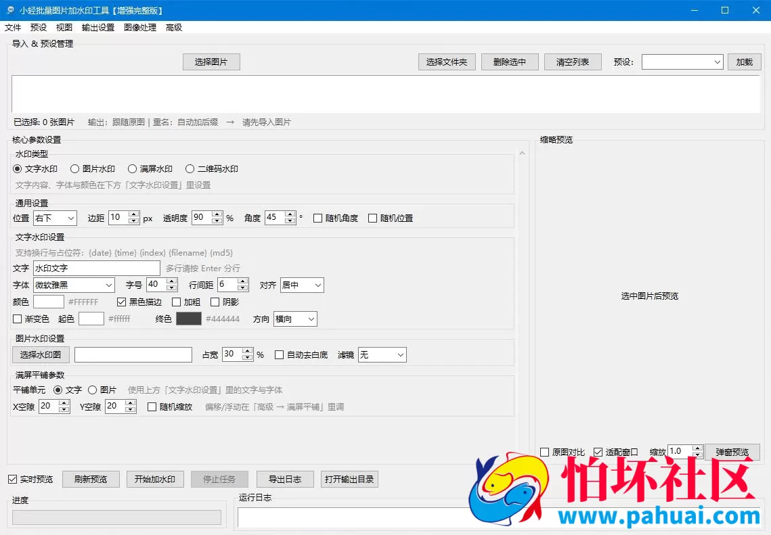The height and width of the screenshot is (535, 771).
Task: Click the 开始加水印 button
Action: 156,480
